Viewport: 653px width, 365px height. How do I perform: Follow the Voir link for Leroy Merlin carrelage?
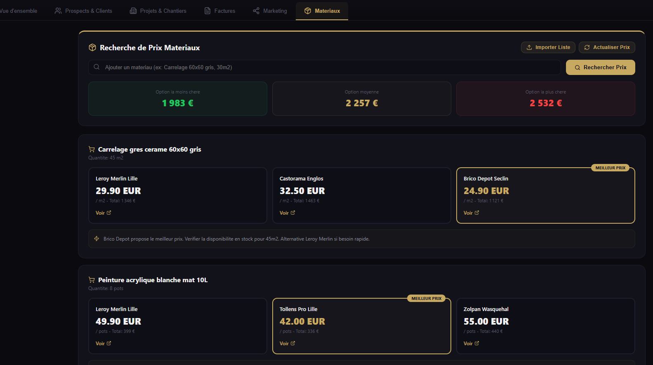(x=100, y=213)
